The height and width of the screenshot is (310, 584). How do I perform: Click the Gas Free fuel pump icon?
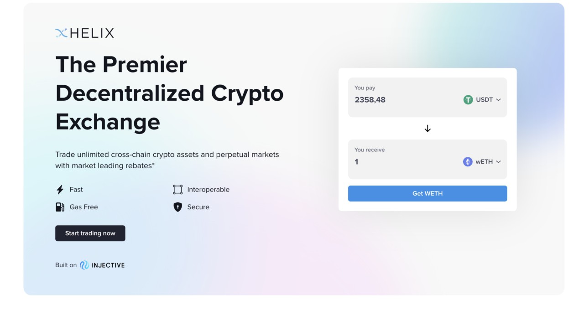pos(59,207)
